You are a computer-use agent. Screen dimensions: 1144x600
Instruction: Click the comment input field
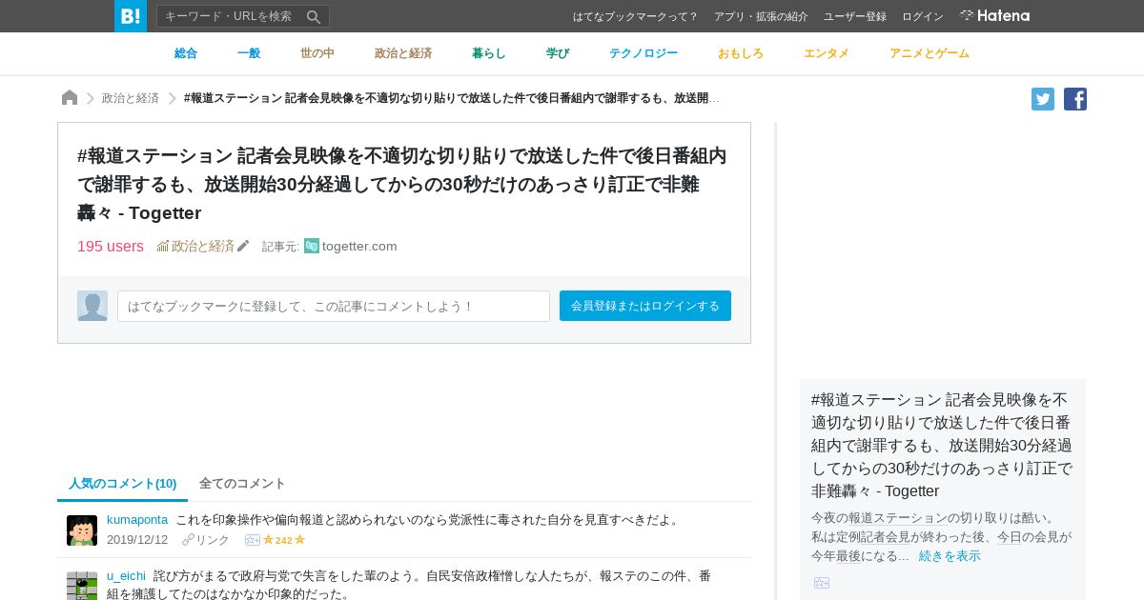(x=334, y=306)
